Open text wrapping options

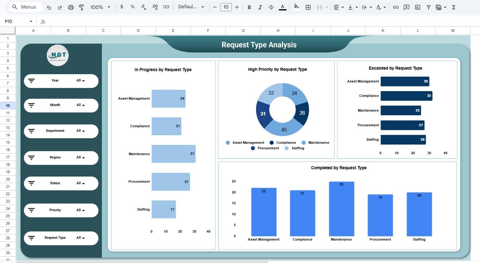pyautogui.click(x=367, y=7)
